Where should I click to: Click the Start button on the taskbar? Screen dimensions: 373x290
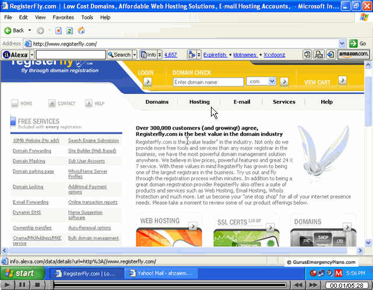[x=22, y=273]
